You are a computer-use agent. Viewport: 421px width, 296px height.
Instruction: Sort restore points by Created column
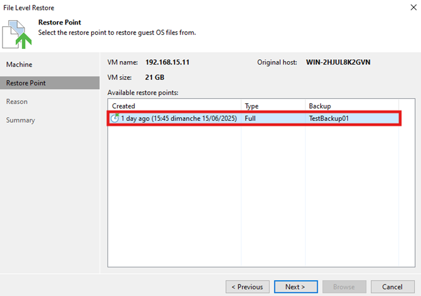point(174,106)
